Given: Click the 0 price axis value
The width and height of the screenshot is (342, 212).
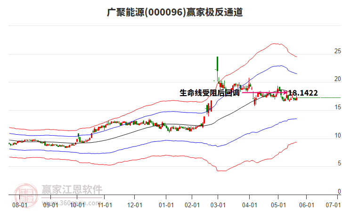Looking at the screenshot, I should 339,191.
